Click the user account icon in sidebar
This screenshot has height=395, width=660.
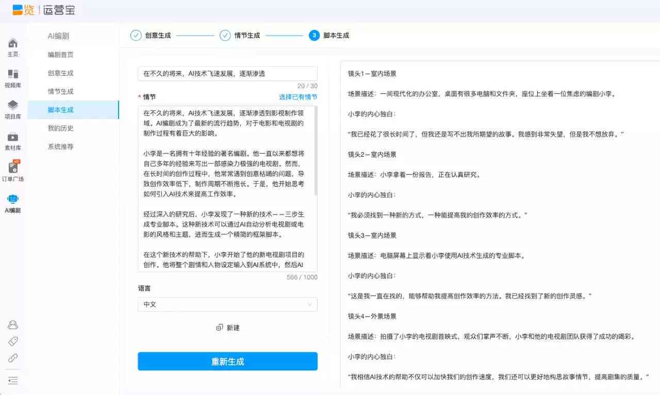[13, 325]
